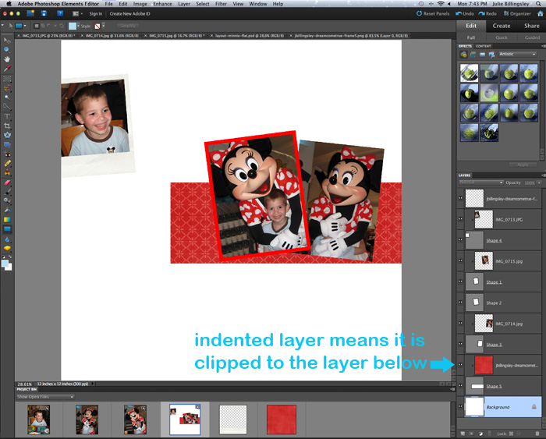Toggle visibility of Shape 3 layer
Viewport: 546px width, 439px height.
tap(460, 344)
